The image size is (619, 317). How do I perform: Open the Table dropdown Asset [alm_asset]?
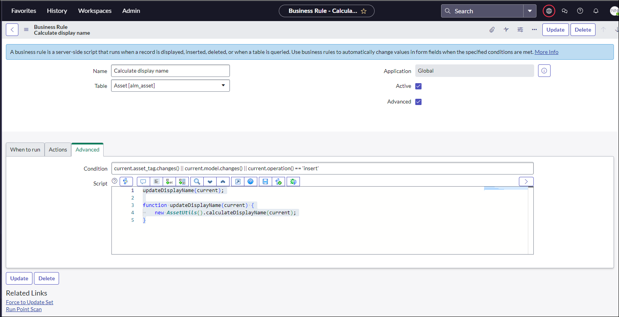(x=170, y=85)
